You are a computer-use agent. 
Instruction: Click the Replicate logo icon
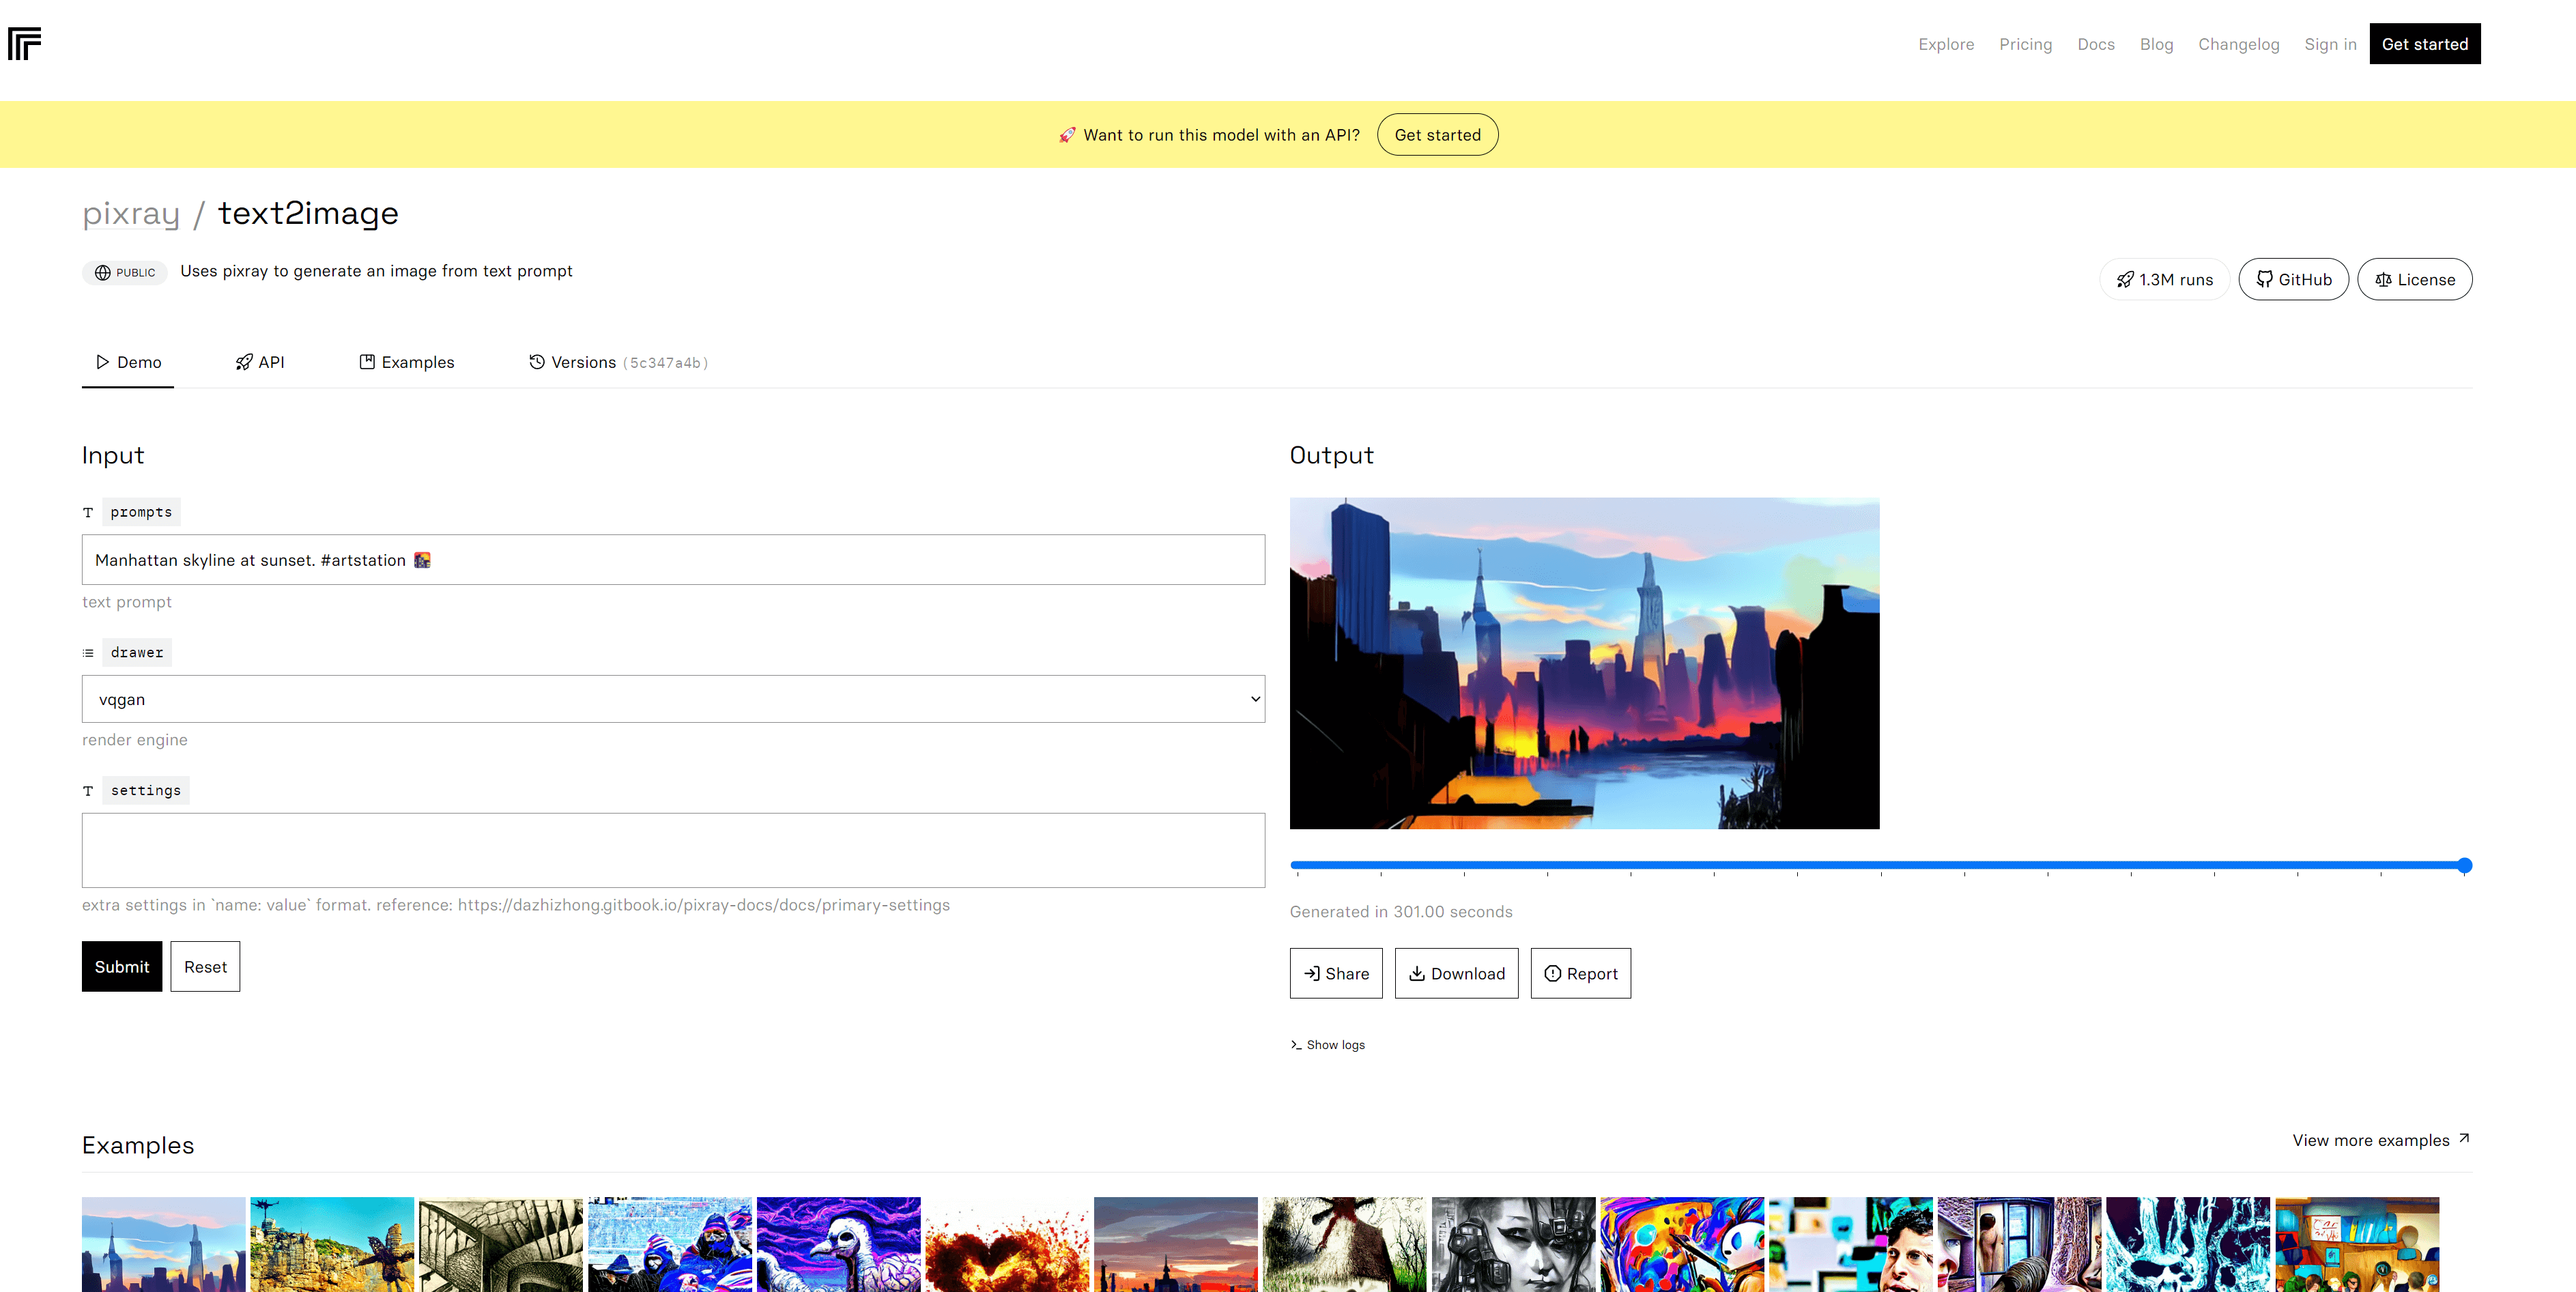[24, 44]
